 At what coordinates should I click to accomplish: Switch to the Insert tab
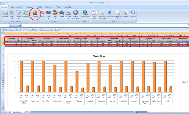pos(4,7)
